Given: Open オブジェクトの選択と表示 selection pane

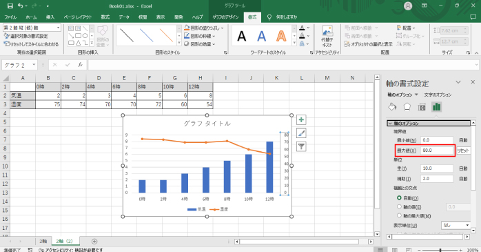Looking at the screenshot, I should (x=369, y=44).
